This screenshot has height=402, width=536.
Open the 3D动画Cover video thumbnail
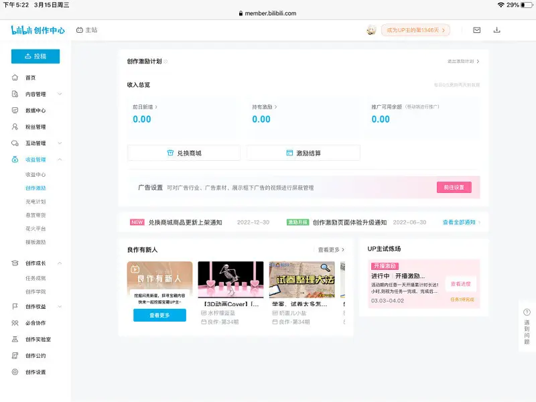[x=230, y=279]
